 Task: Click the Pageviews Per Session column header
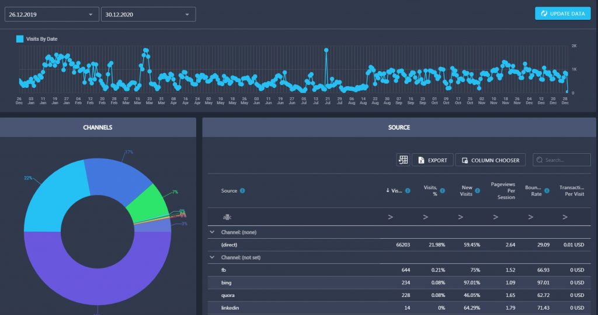click(x=503, y=190)
